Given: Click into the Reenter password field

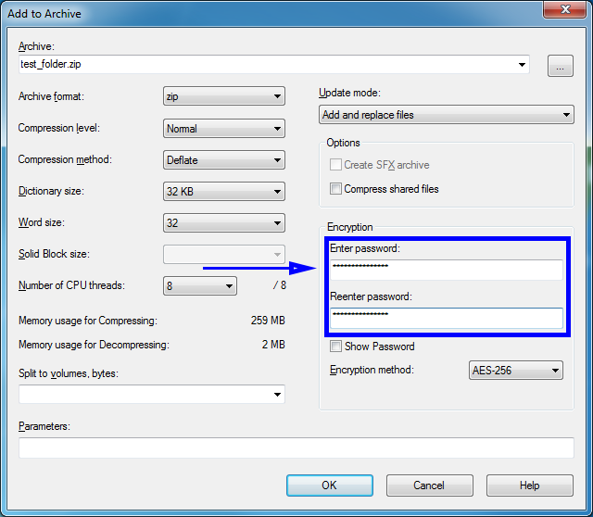Looking at the screenshot, I should click(x=445, y=318).
